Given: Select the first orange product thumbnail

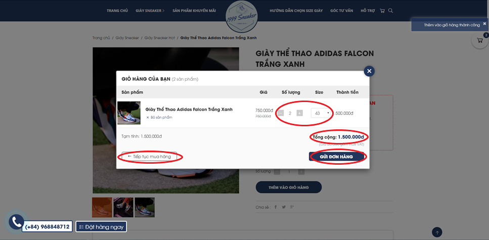Looking at the screenshot, I should point(102,207).
